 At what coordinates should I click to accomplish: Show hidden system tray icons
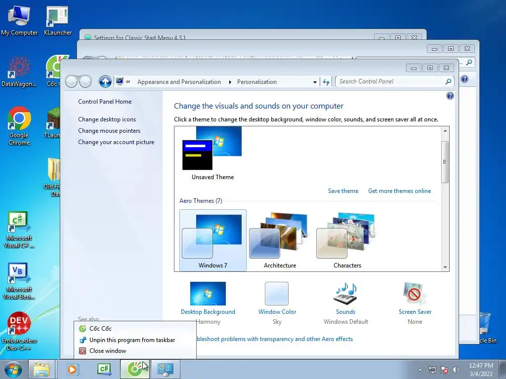(x=420, y=370)
